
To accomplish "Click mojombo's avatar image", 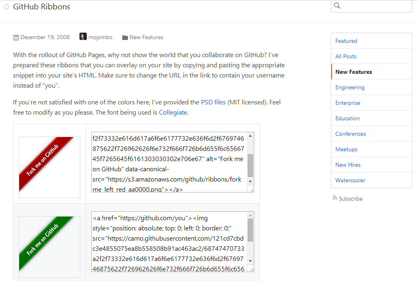I will coord(83,37).
